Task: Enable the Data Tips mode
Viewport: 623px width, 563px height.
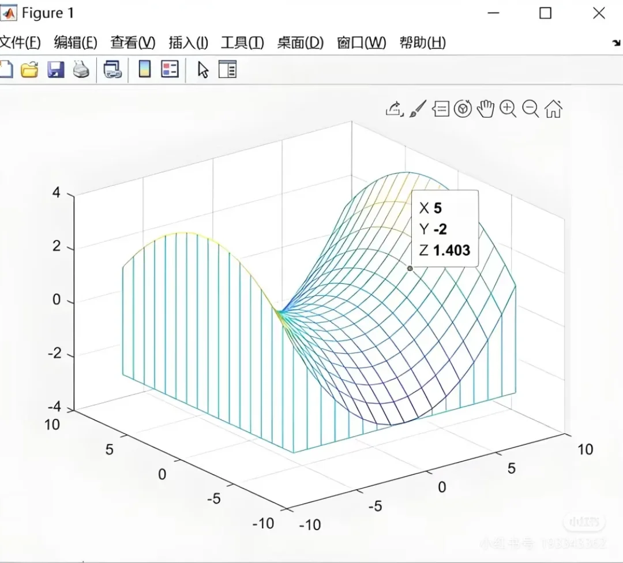Action: (x=440, y=108)
